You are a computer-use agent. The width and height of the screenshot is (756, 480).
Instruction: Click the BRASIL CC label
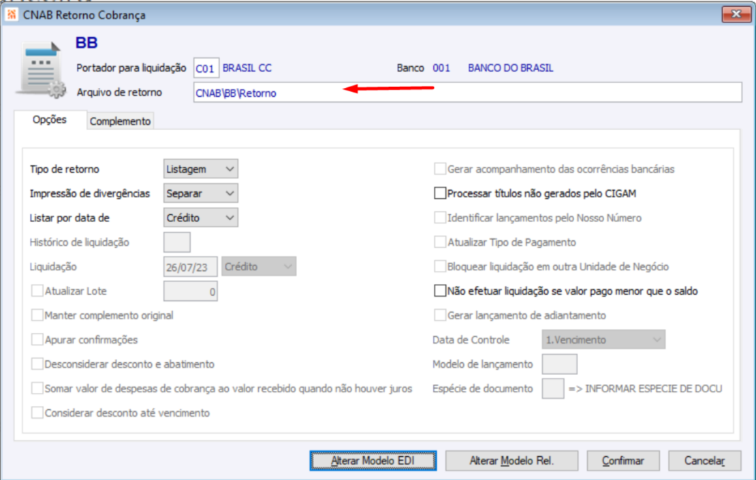(247, 68)
